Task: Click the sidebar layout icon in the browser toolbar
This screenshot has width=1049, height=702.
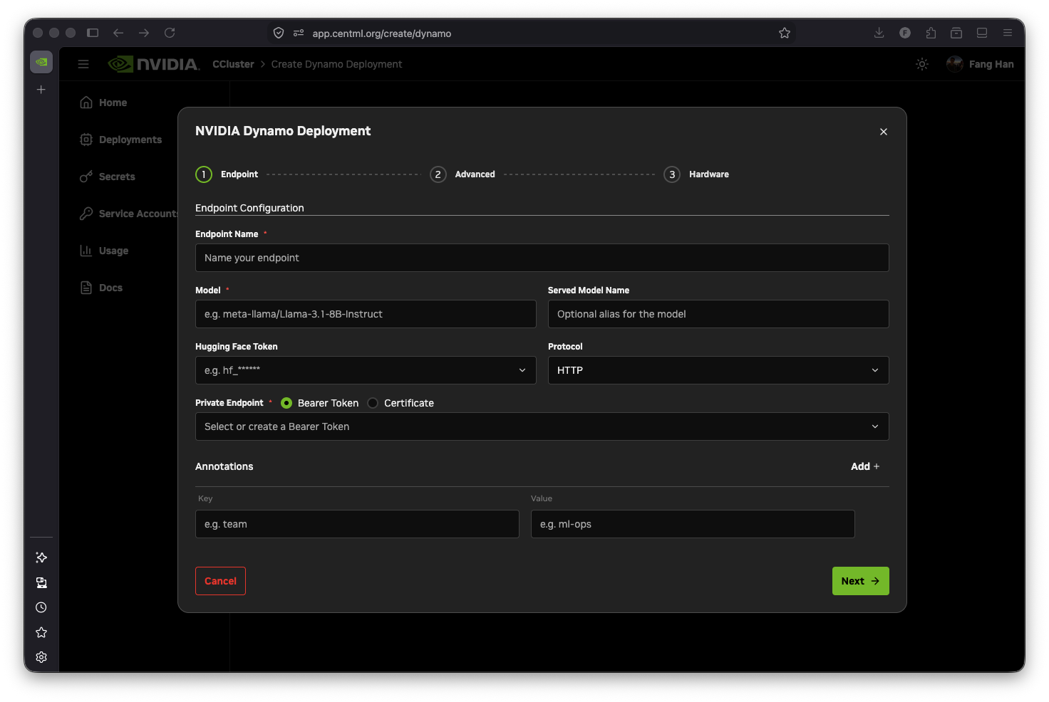Action: pyautogui.click(x=982, y=33)
